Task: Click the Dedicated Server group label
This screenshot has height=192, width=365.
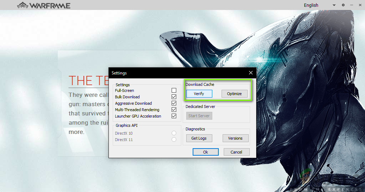Action: tap(200, 107)
